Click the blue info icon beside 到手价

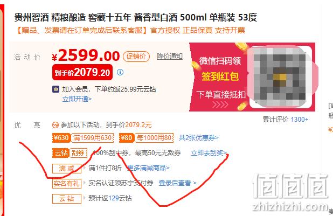(x=120, y=72)
